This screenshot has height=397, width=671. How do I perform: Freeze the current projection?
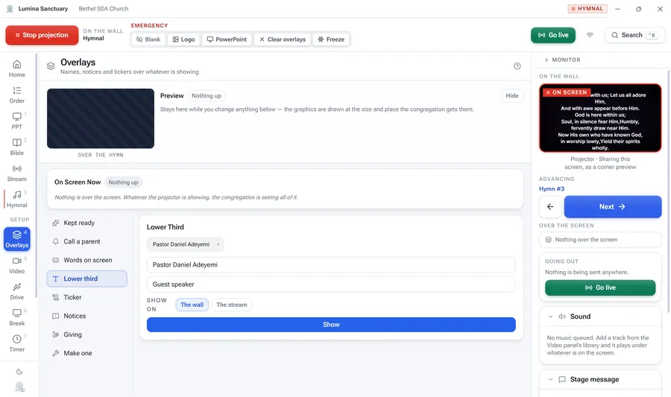pyautogui.click(x=331, y=39)
